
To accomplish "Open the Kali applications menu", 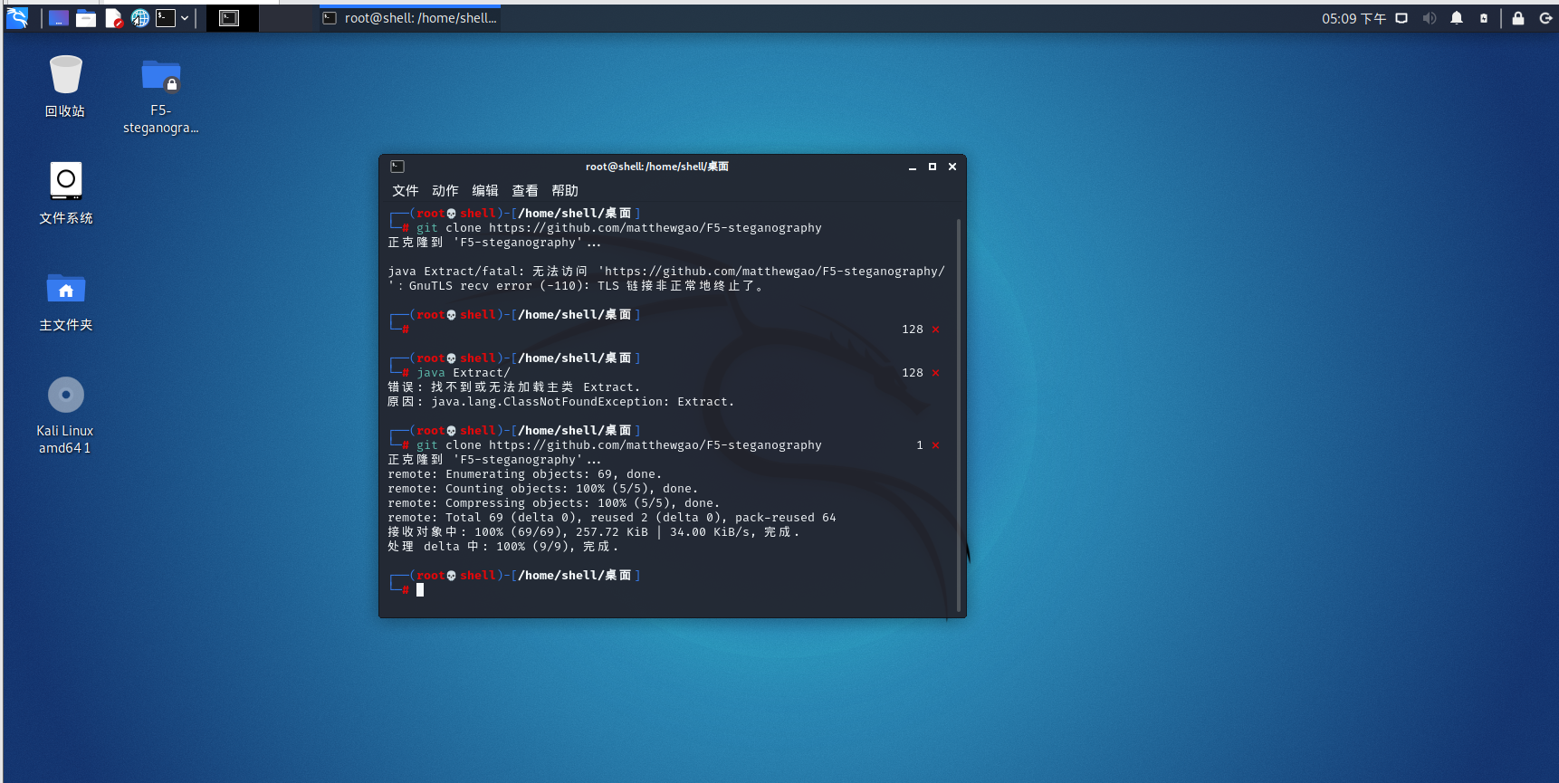I will click(17, 18).
